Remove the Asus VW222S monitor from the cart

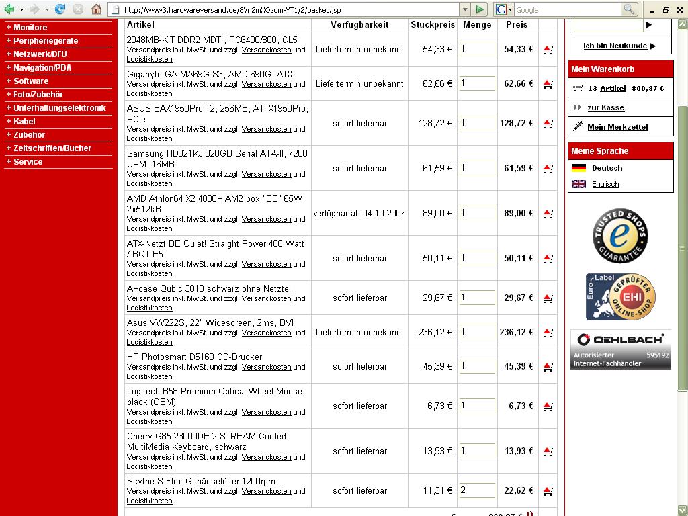[x=548, y=333]
